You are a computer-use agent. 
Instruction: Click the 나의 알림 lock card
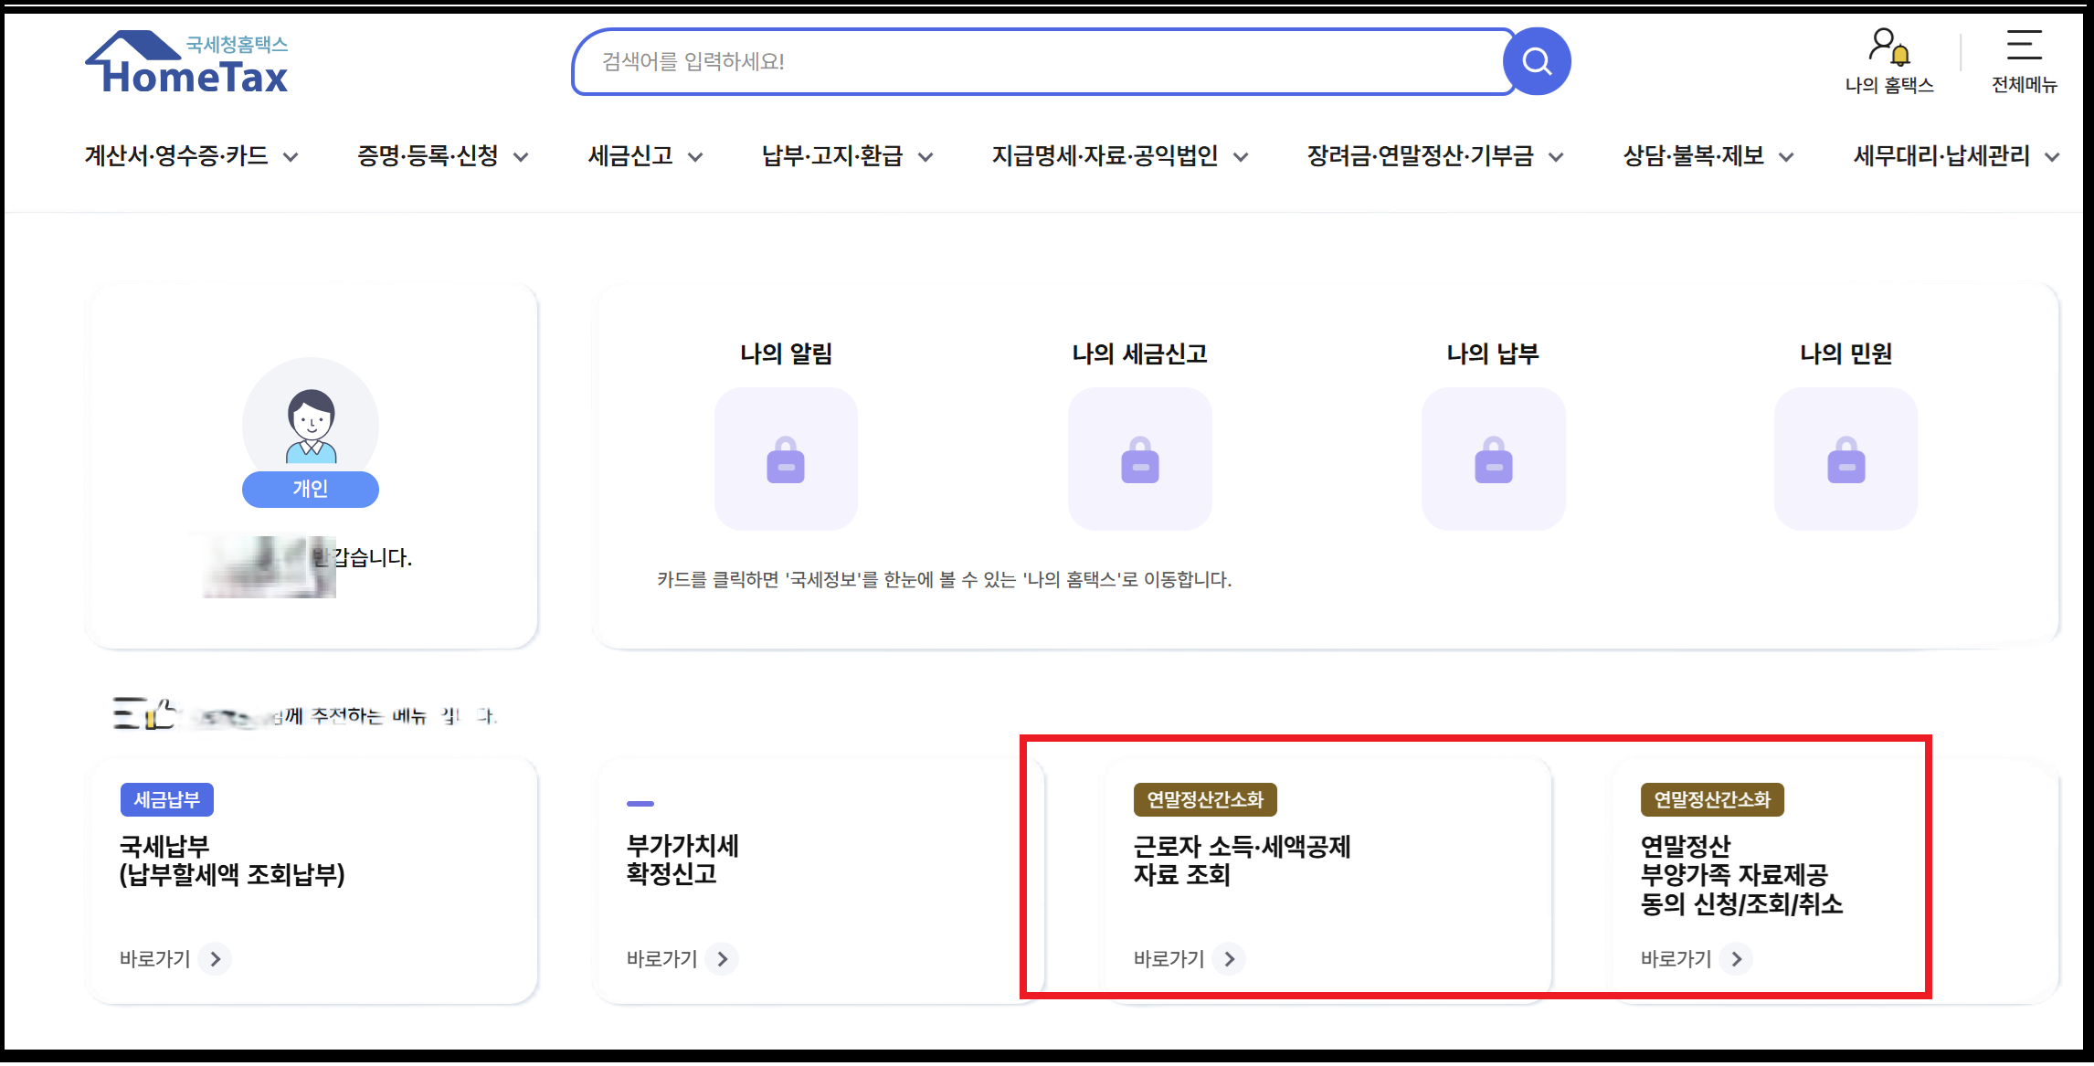pos(786,459)
